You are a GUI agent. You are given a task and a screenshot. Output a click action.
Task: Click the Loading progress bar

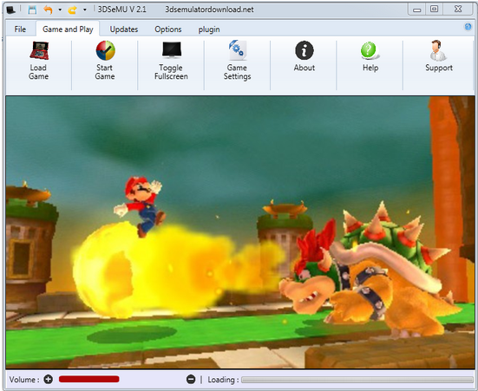357,380
